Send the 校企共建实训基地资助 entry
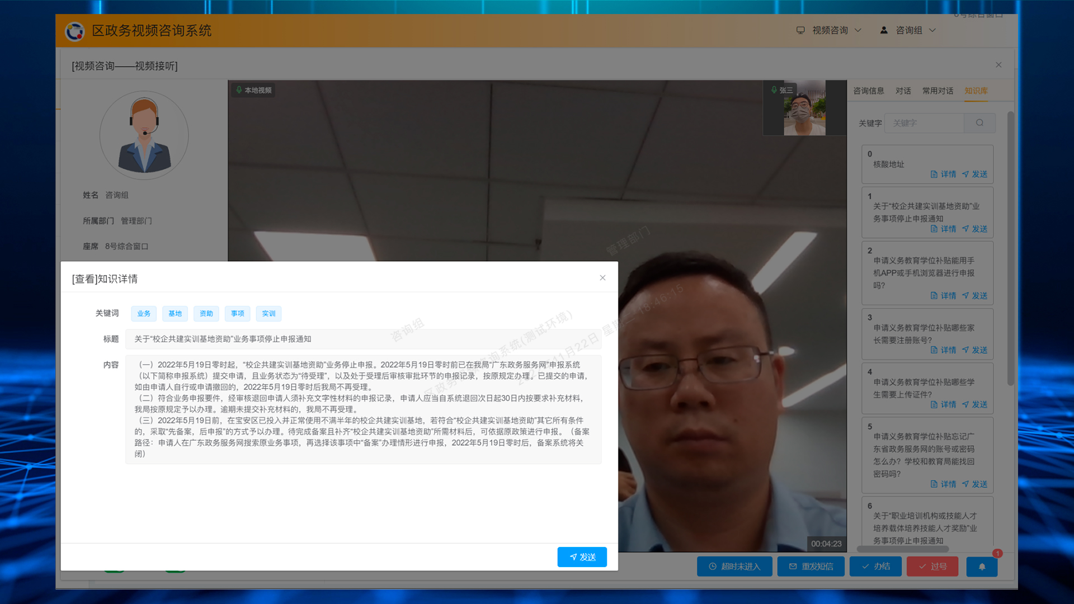 [x=974, y=229]
